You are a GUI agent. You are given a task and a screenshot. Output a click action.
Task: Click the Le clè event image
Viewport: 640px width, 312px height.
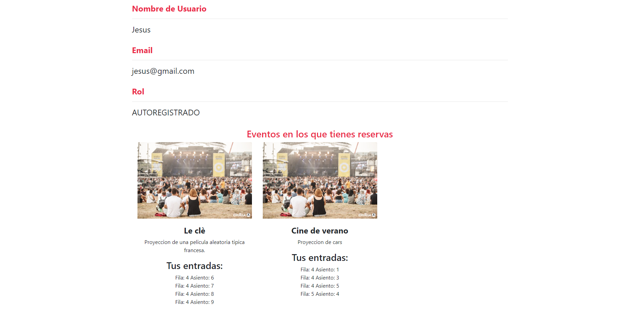click(195, 180)
